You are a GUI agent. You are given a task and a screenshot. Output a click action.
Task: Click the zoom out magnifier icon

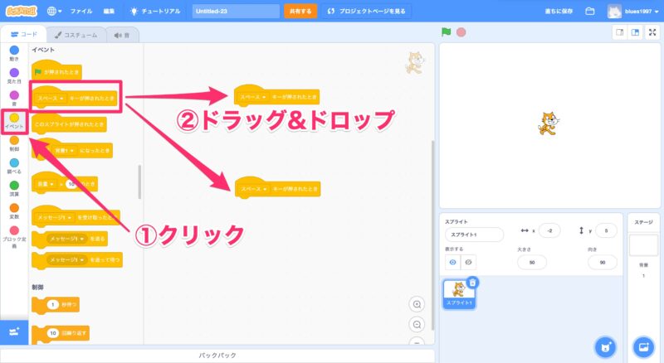(417, 324)
